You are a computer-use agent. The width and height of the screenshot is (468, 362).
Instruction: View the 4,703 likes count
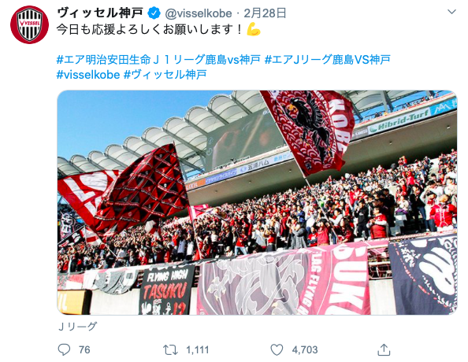coord(305,349)
